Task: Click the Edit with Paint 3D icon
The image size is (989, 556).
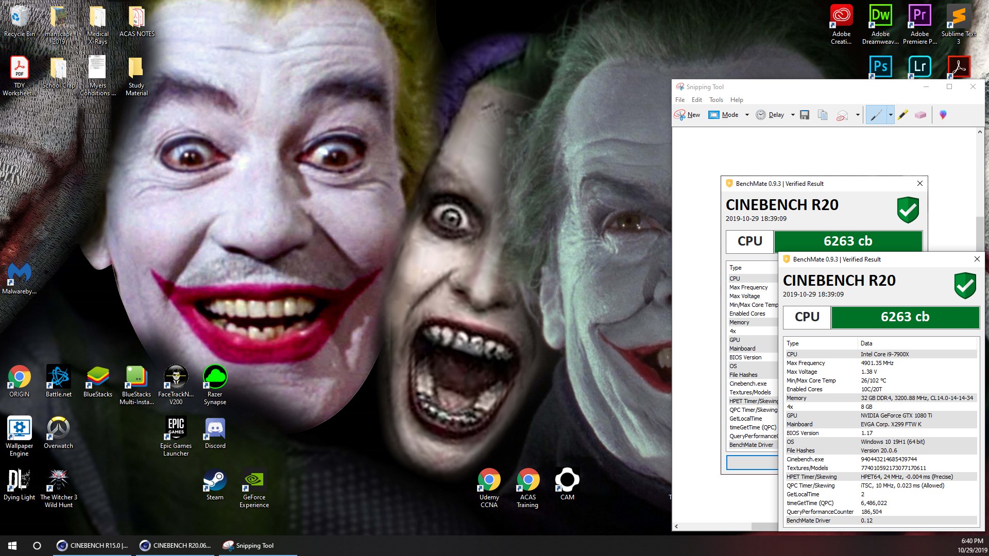Action: (943, 115)
